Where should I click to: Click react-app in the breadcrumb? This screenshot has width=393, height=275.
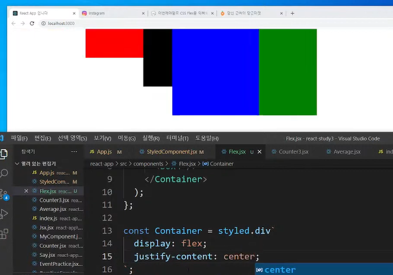pyautogui.click(x=102, y=164)
